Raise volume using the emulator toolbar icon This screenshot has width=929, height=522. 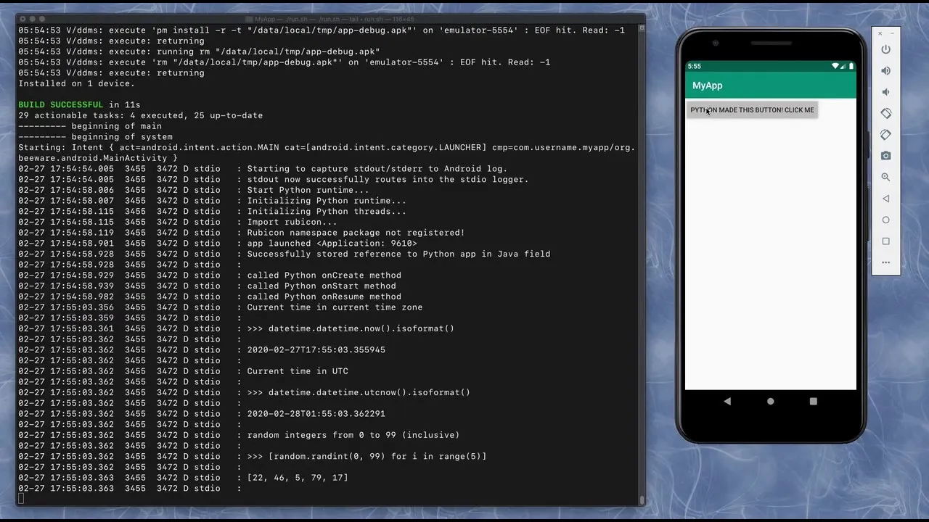coord(885,70)
